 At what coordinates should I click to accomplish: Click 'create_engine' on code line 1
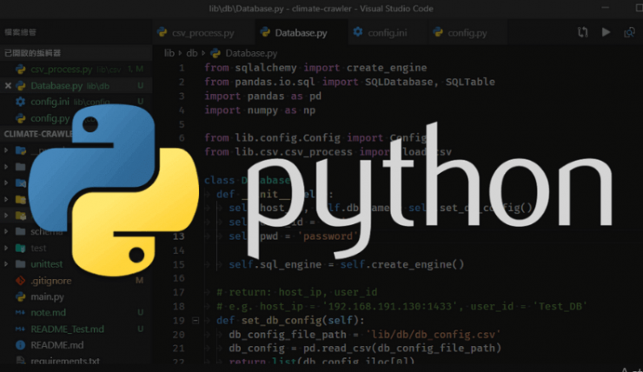(387, 68)
